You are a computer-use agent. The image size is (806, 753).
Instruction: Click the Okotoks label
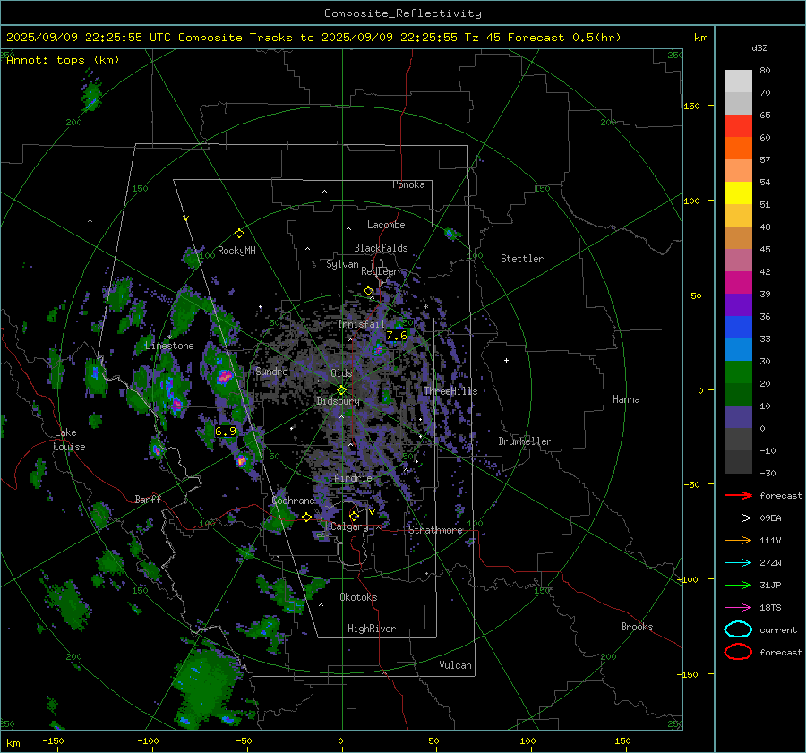tap(358, 597)
